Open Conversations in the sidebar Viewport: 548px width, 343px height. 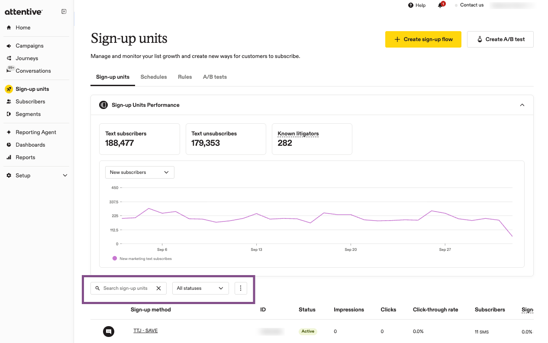pos(33,71)
